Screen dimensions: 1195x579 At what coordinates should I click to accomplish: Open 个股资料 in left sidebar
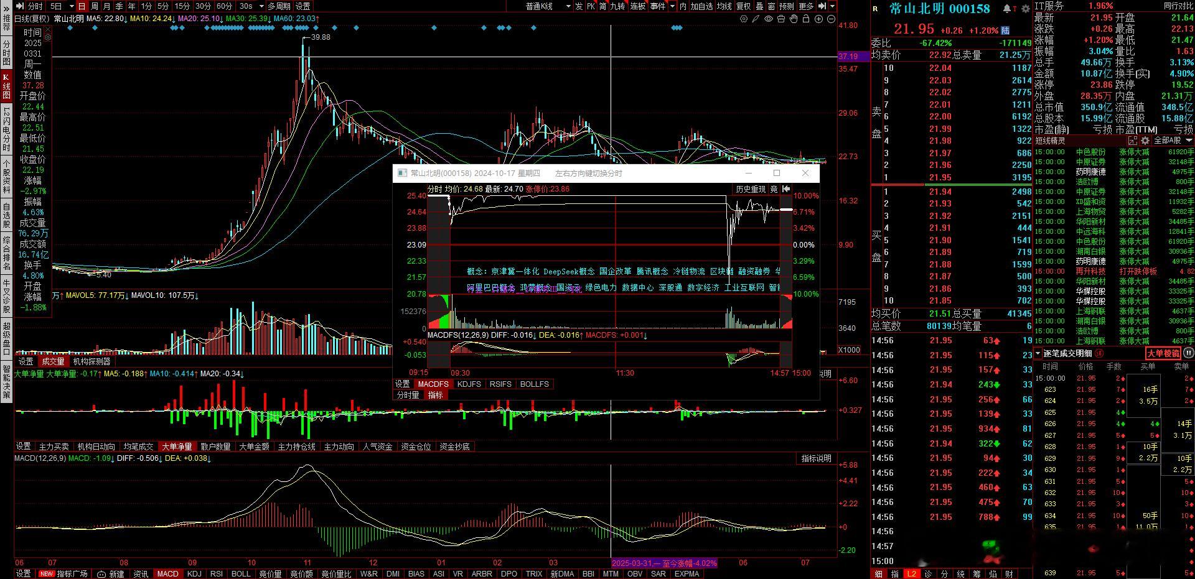click(6, 177)
